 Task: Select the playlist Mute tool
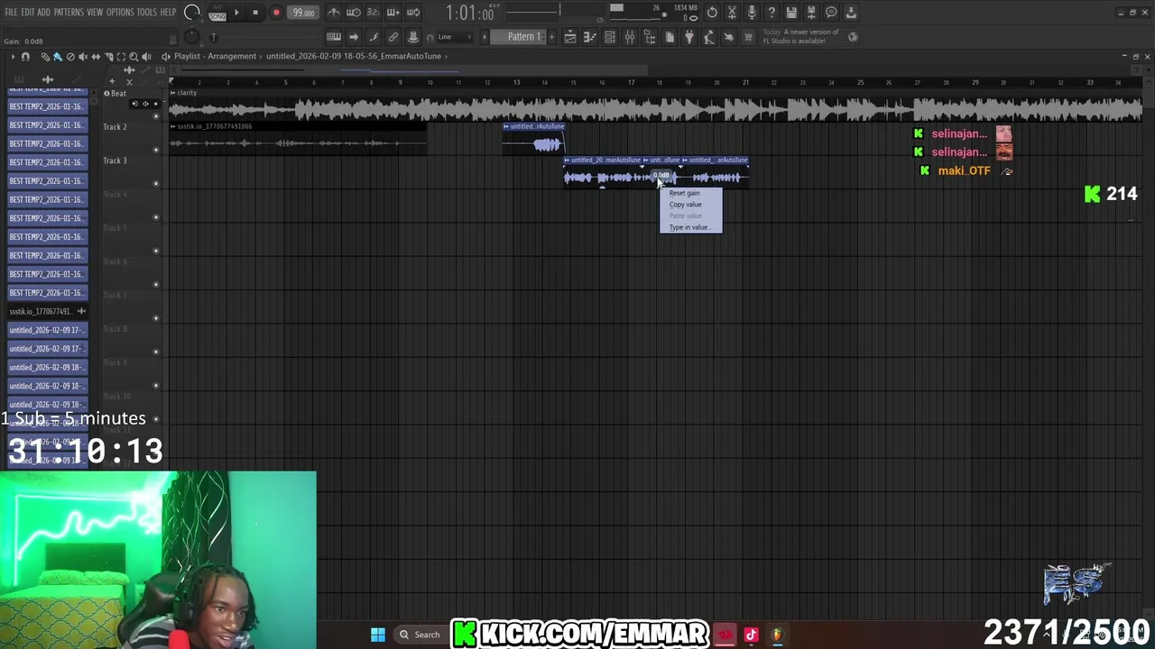[x=83, y=57]
